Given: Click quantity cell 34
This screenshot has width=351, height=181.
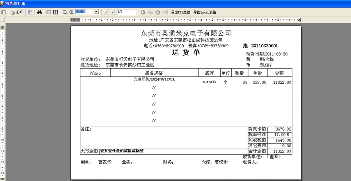Looking at the screenshot, I should click(245, 82).
